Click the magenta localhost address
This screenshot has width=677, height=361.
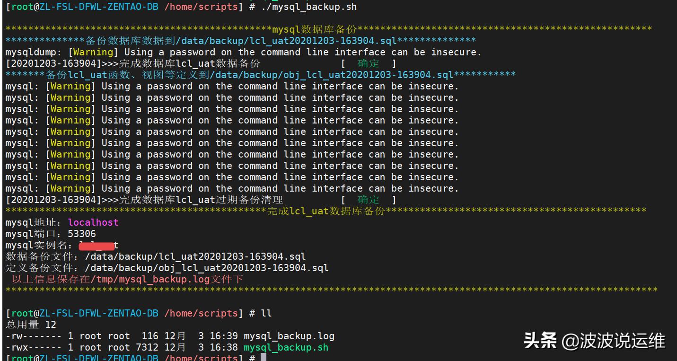[x=93, y=222]
